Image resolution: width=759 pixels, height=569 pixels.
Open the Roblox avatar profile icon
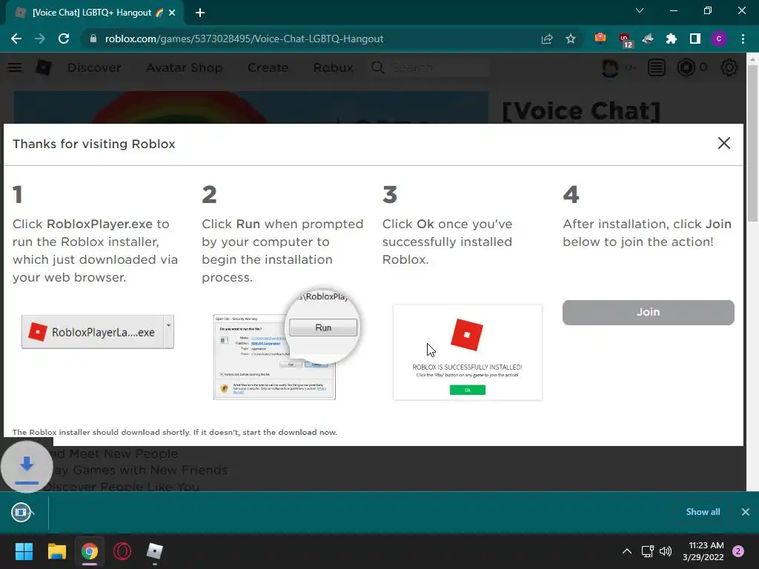[610, 67]
